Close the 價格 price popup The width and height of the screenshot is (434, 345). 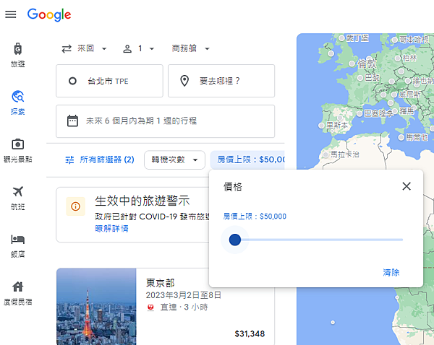tap(407, 186)
